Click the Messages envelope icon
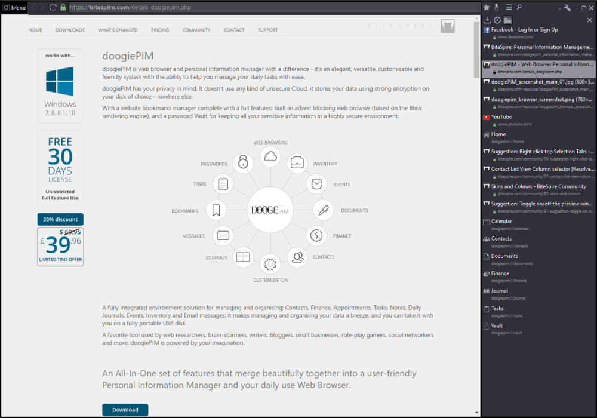 pyautogui.click(x=223, y=236)
